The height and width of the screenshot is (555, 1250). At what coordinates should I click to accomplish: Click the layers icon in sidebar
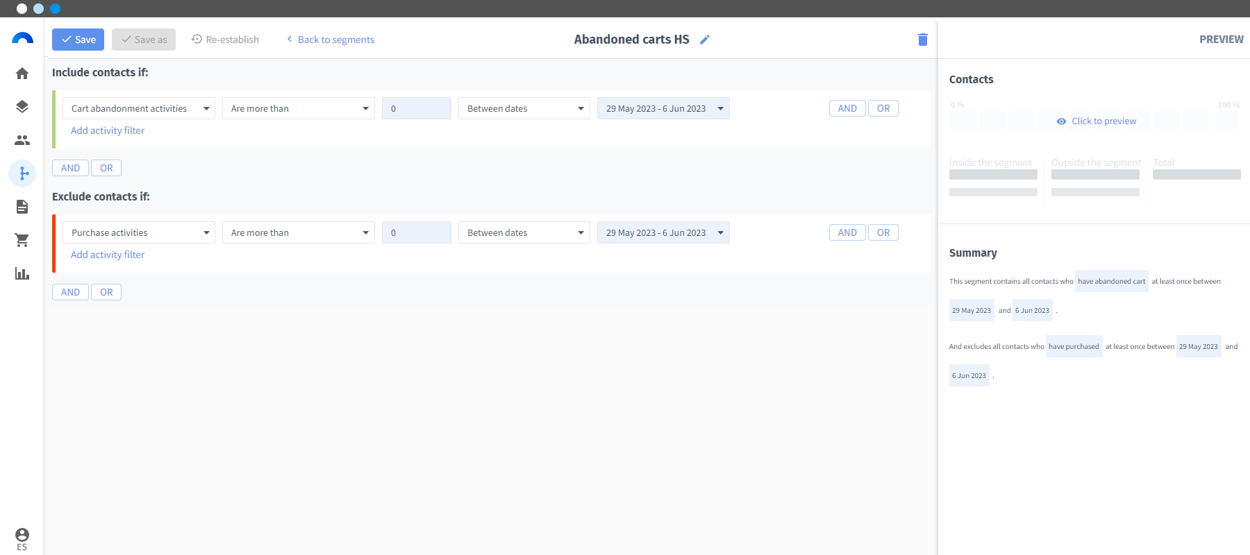(x=22, y=107)
